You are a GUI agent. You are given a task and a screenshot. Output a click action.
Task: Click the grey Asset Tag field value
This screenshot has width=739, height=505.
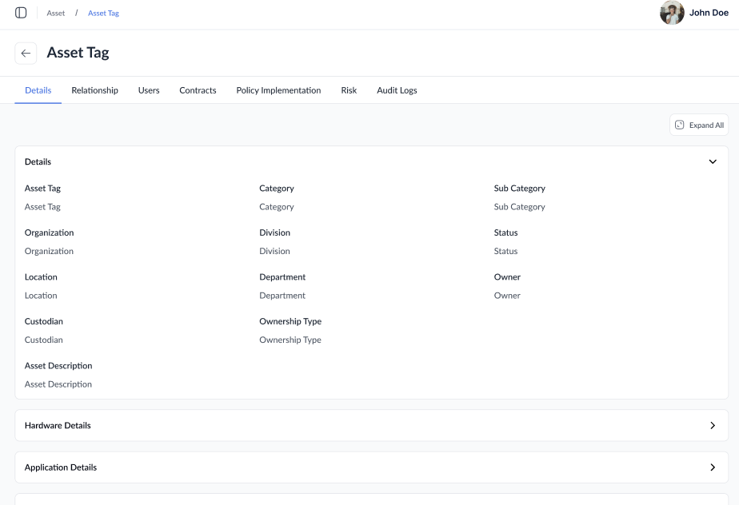42,207
